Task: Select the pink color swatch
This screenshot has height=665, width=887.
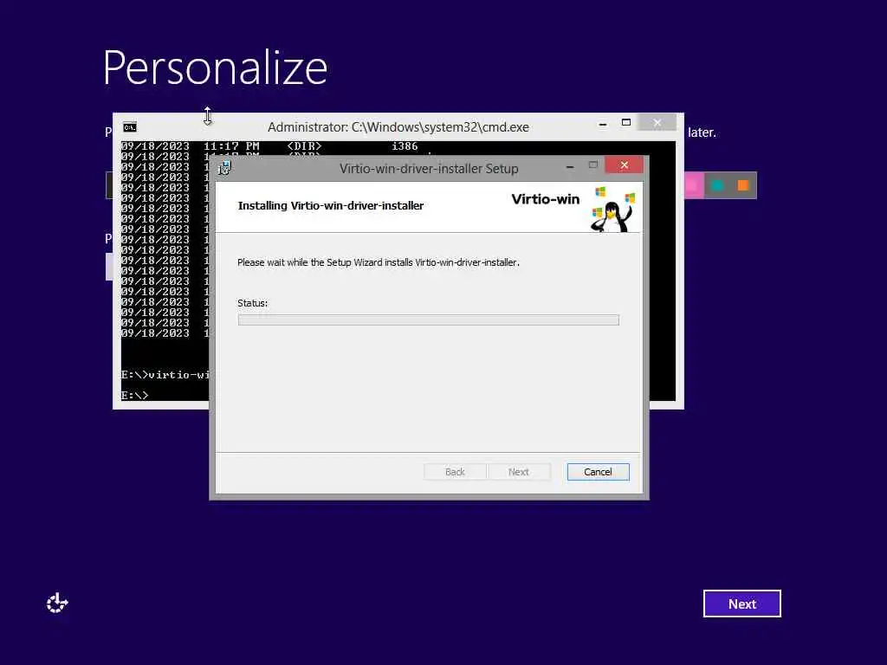Action: point(692,185)
